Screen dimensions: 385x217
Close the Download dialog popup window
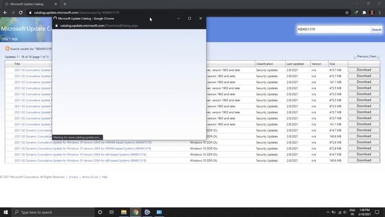tap(200, 19)
